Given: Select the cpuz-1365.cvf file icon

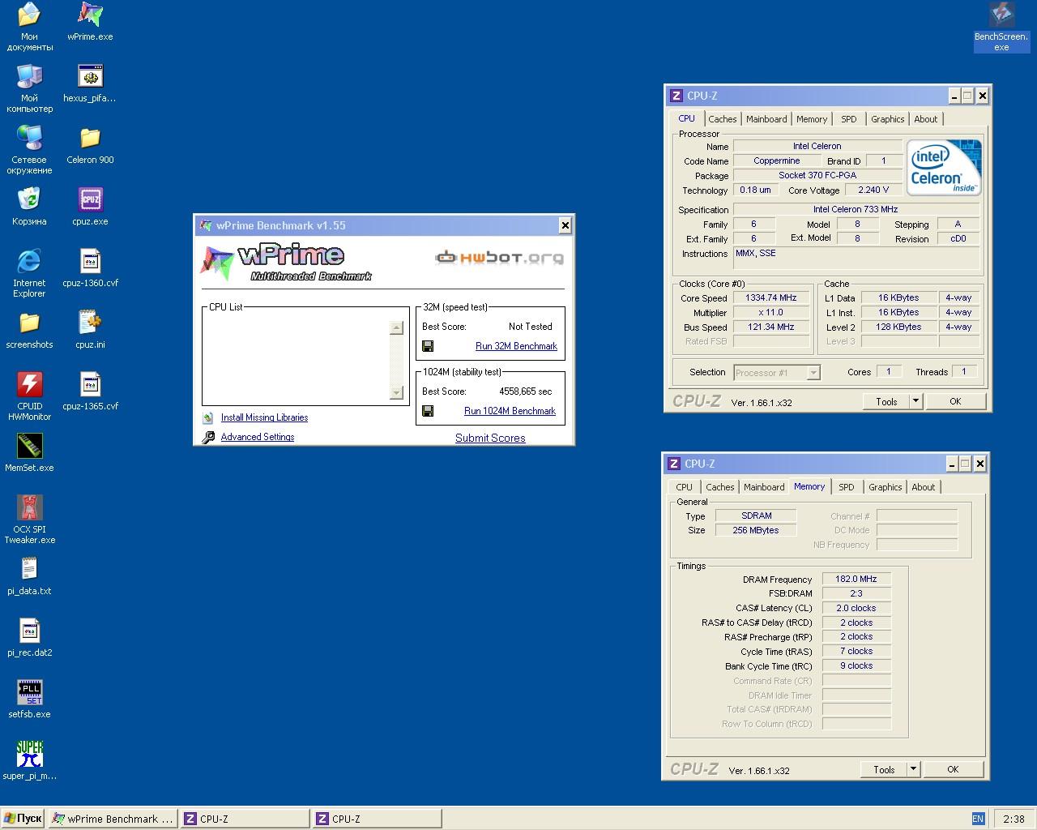Looking at the screenshot, I should pyautogui.click(x=90, y=391).
